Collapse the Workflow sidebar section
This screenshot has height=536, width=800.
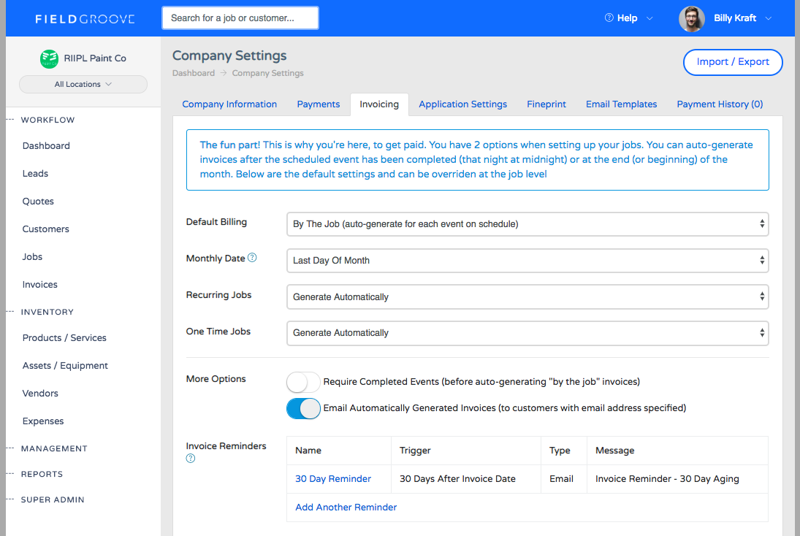47,120
